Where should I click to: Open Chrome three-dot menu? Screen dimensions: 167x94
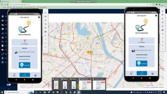click(x=165, y=5)
